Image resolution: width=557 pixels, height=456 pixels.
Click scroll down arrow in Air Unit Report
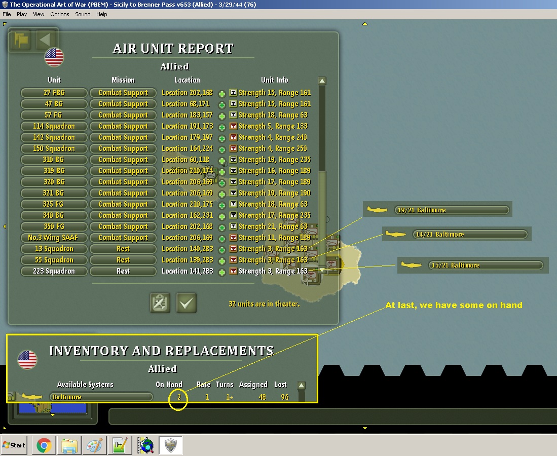coord(322,271)
